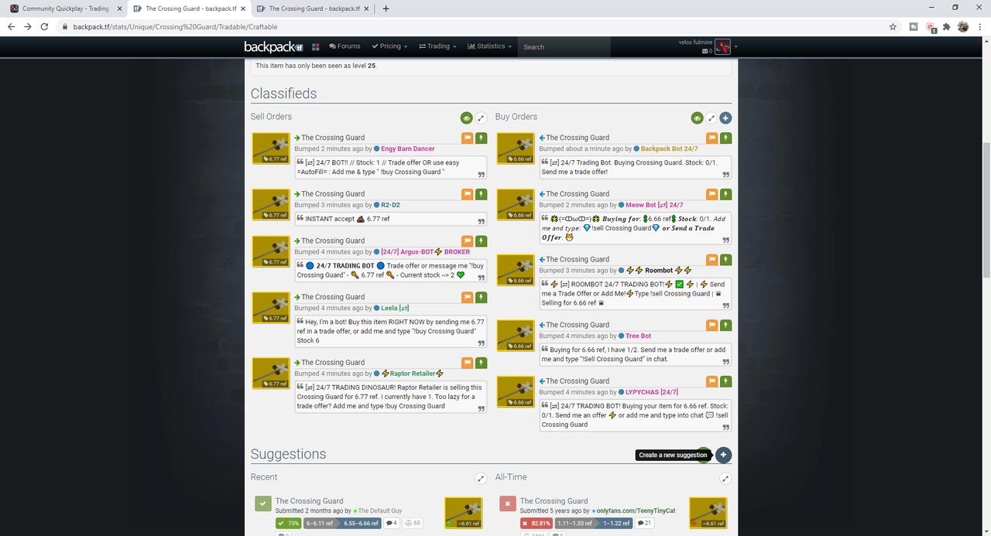Open Engy Barn Dancer's profile
This screenshot has height=536, width=991.
point(407,149)
